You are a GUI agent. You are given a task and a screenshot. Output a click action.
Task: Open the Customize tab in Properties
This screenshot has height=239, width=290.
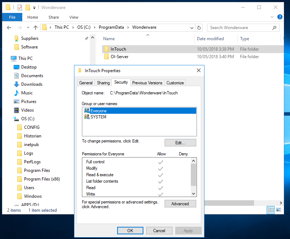175,83
